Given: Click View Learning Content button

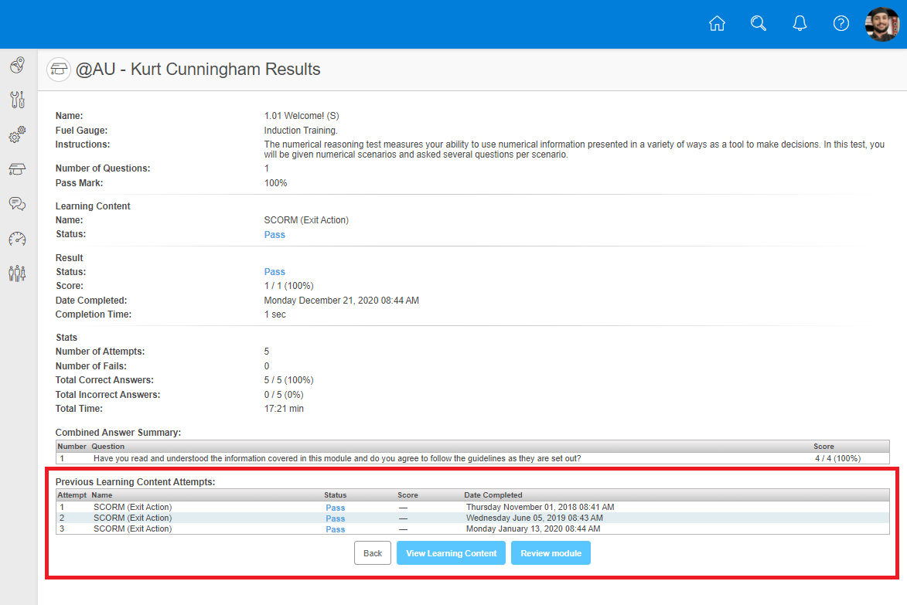Looking at the screenshot, I should pyautogui.click(x=451, y=553).
